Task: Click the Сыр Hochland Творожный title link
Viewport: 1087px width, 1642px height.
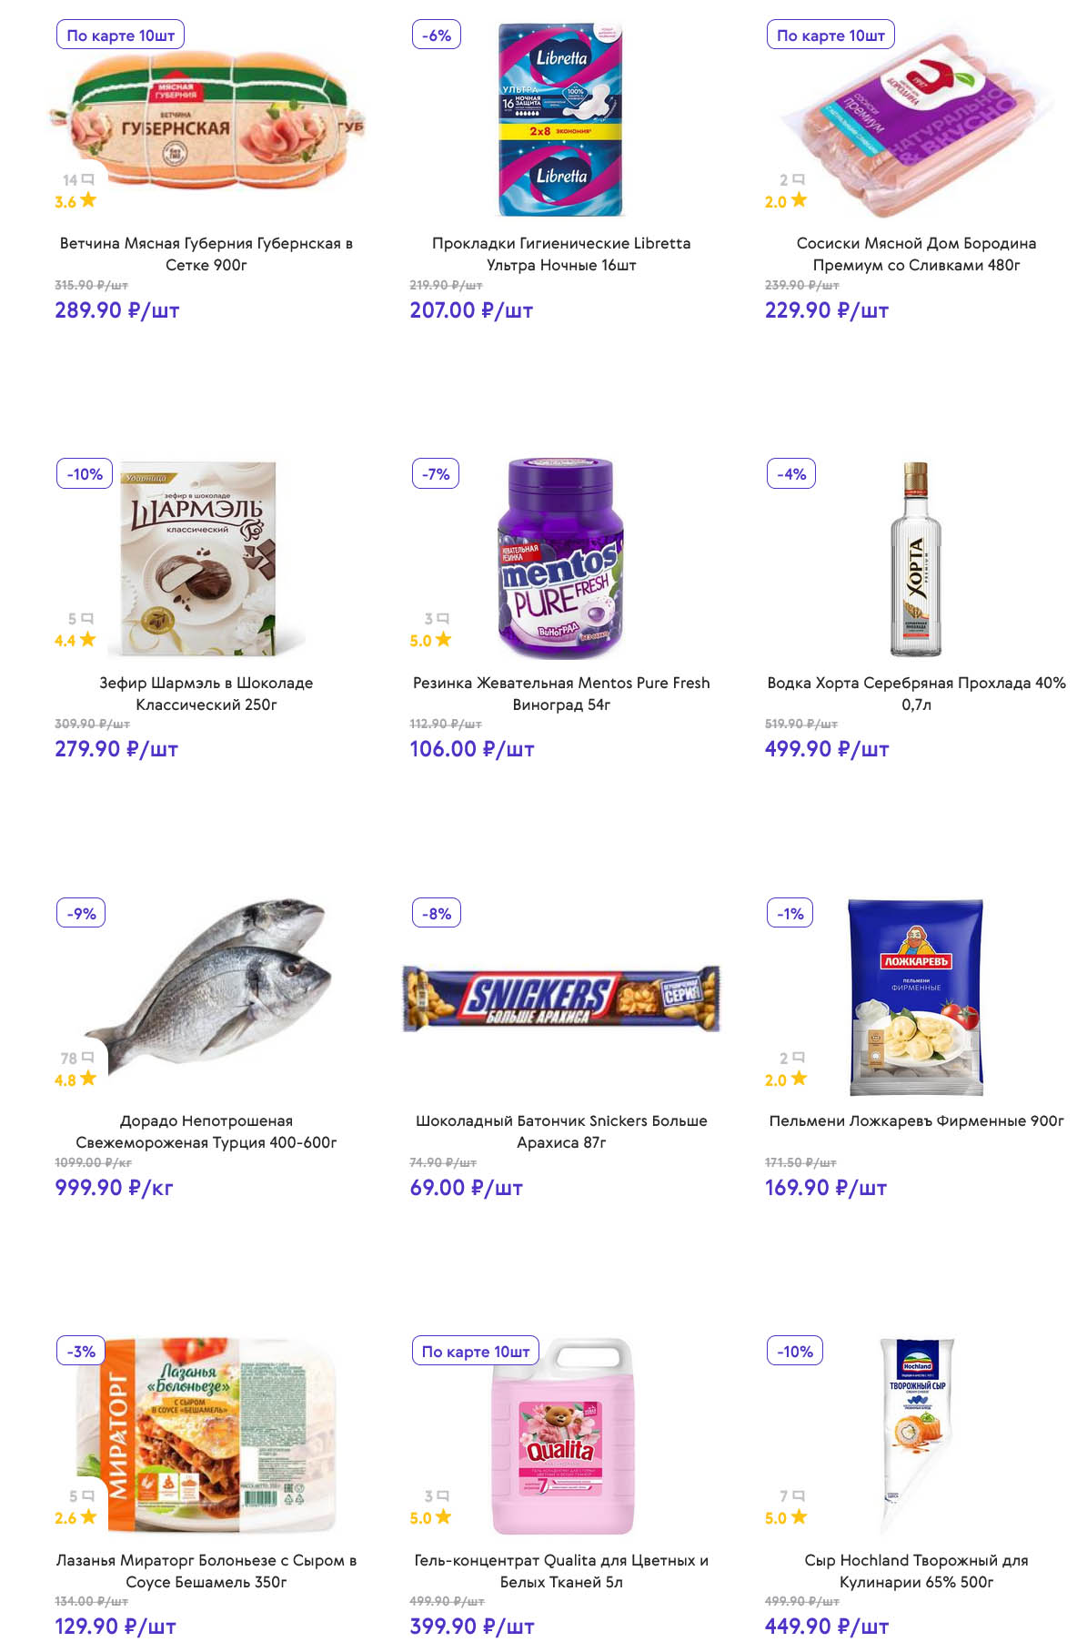Action: [x=916, y=1571]
